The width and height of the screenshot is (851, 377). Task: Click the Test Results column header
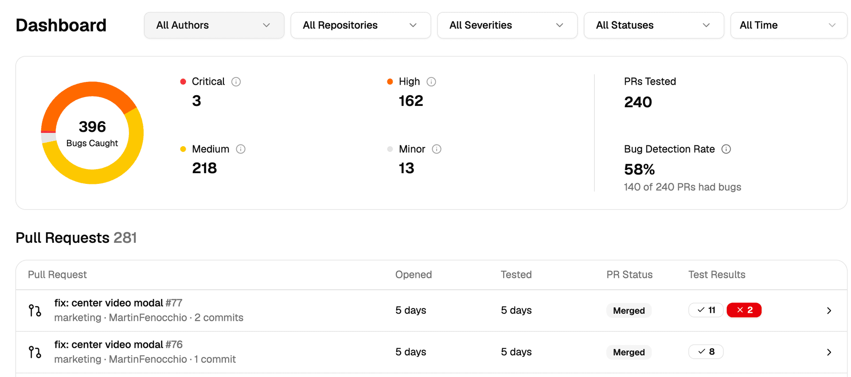tap(717, 275)
